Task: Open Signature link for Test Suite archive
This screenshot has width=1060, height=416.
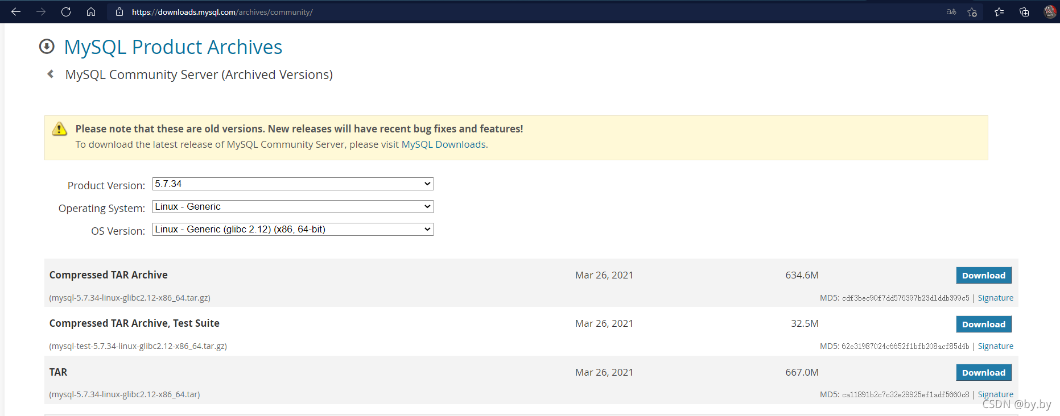Action: pos(996,346)
